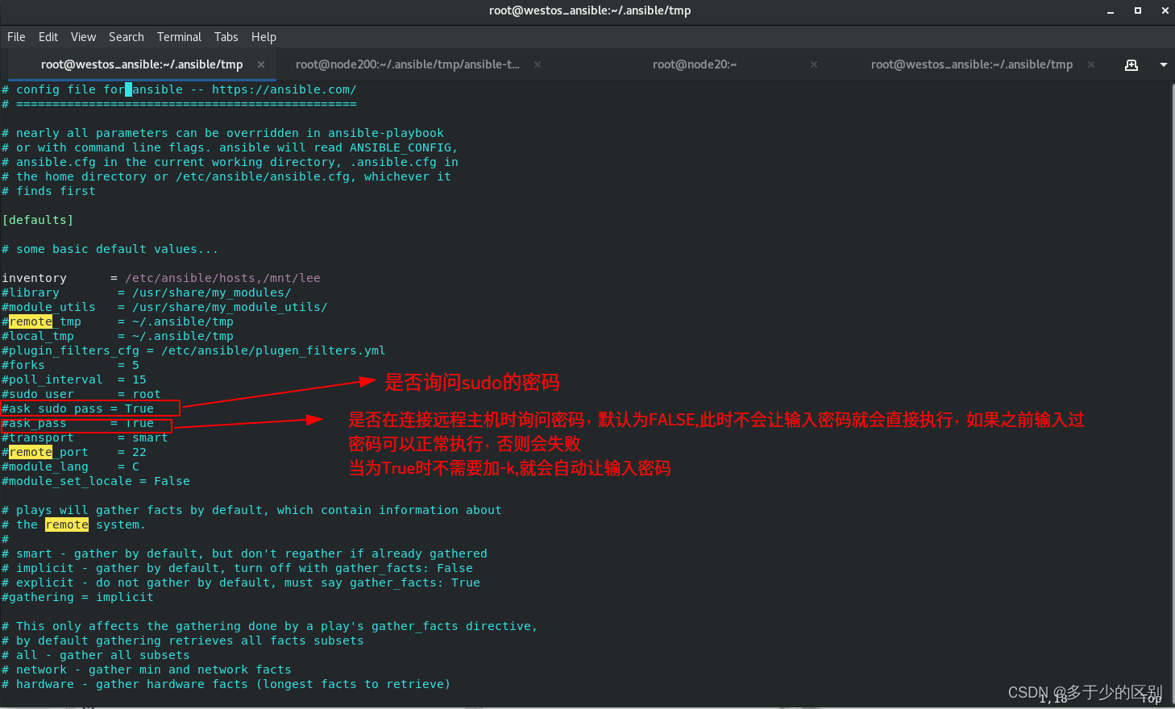Close the root@node20:~ tab
The height and width of the screenshot is (709, 1175).
tap(814, 64)
